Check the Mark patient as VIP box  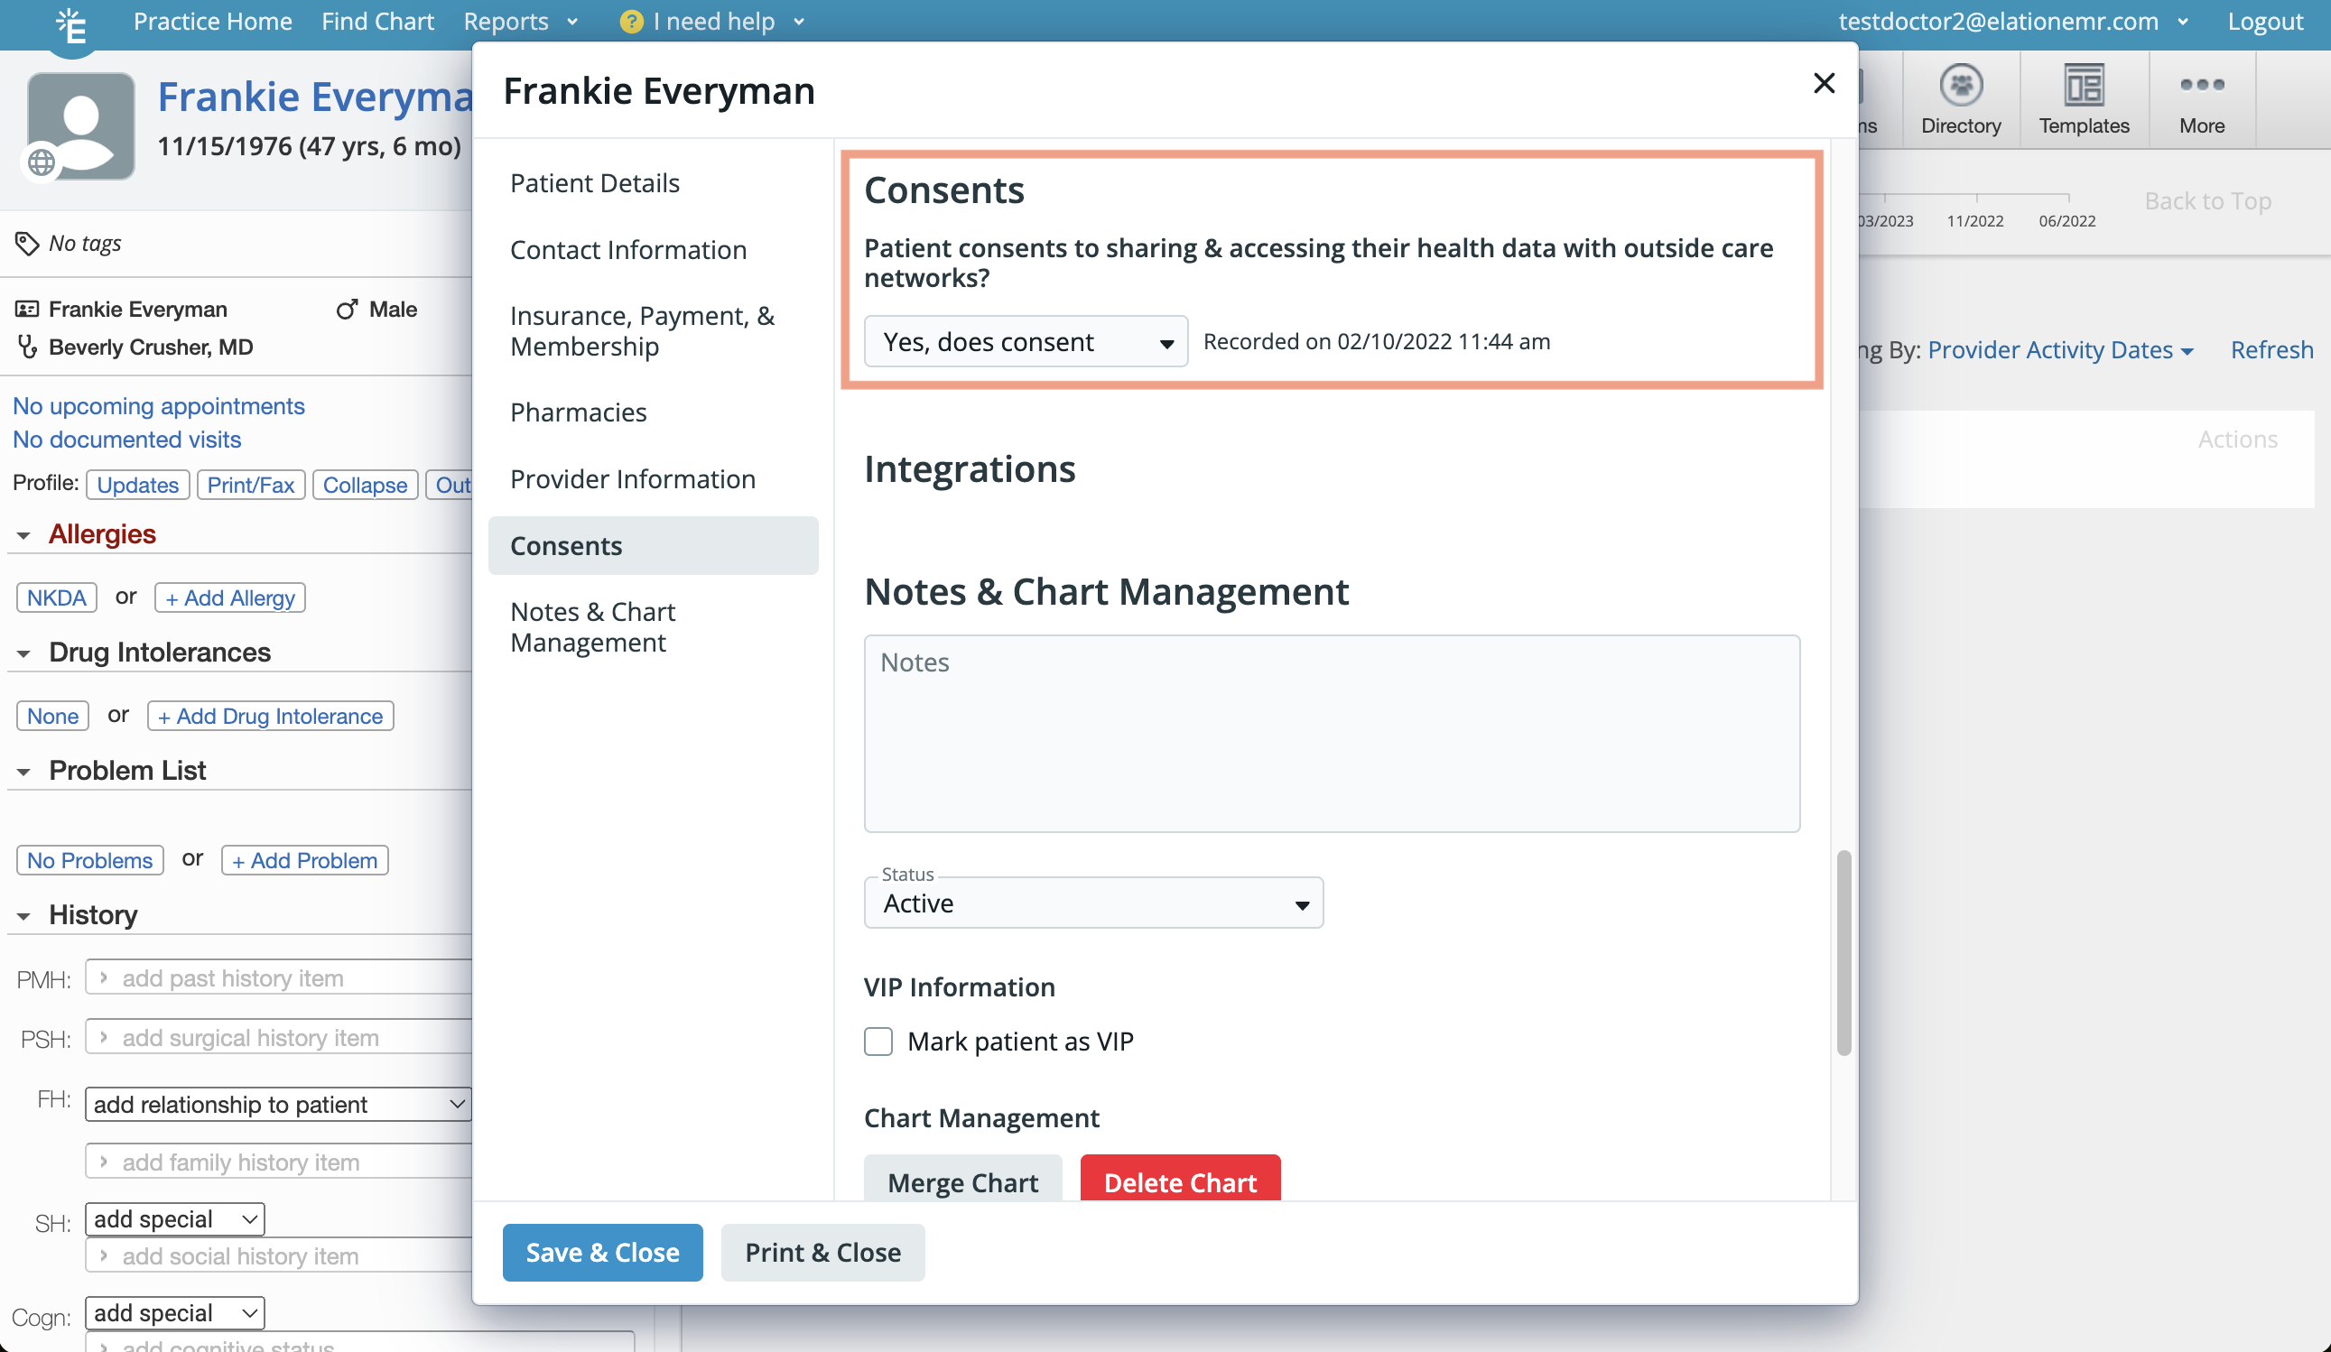(x=878, y=1042)
